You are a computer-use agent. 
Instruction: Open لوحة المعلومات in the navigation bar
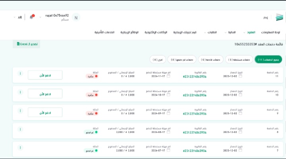(272, 32)
